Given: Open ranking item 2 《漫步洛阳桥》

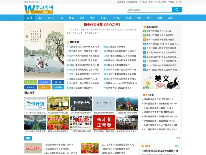Looking at the screenshot, I should click(160, 35).
